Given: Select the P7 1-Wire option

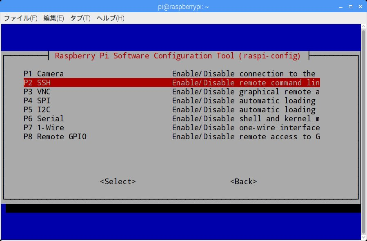Looking at the screenshot, I should (x=171, y=127).
